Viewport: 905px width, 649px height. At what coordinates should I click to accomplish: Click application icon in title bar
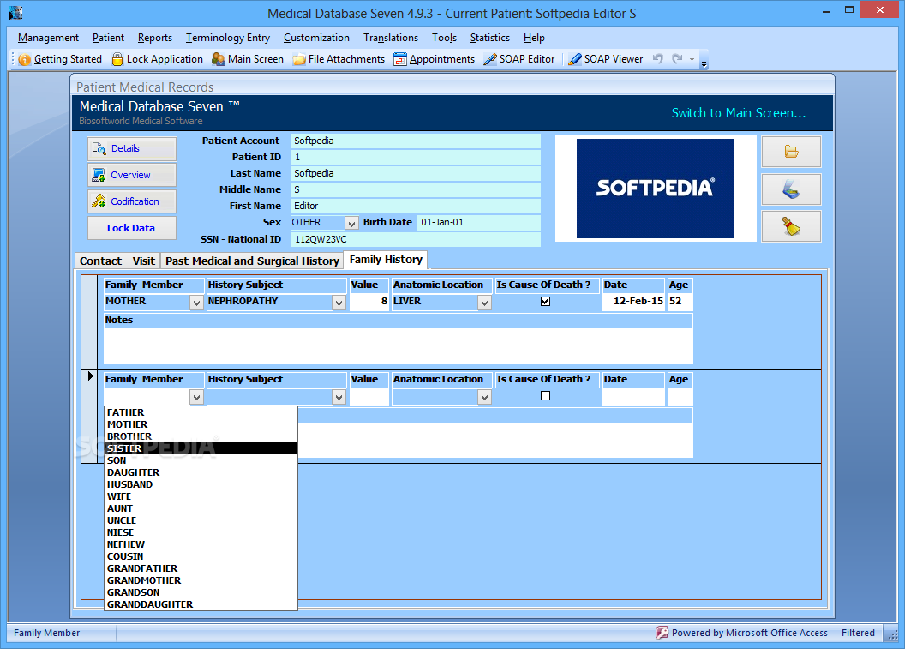point(15,13)
